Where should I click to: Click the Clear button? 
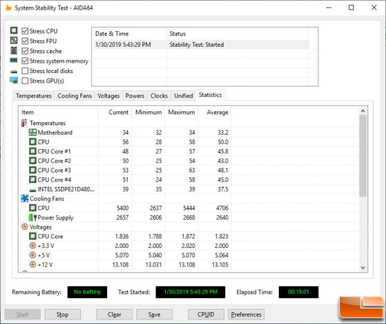[x=114, y=314]
